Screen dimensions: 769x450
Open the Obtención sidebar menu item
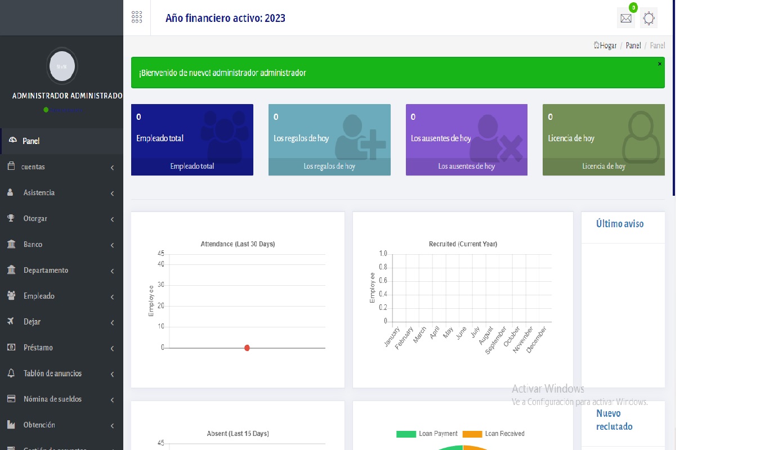61,425
